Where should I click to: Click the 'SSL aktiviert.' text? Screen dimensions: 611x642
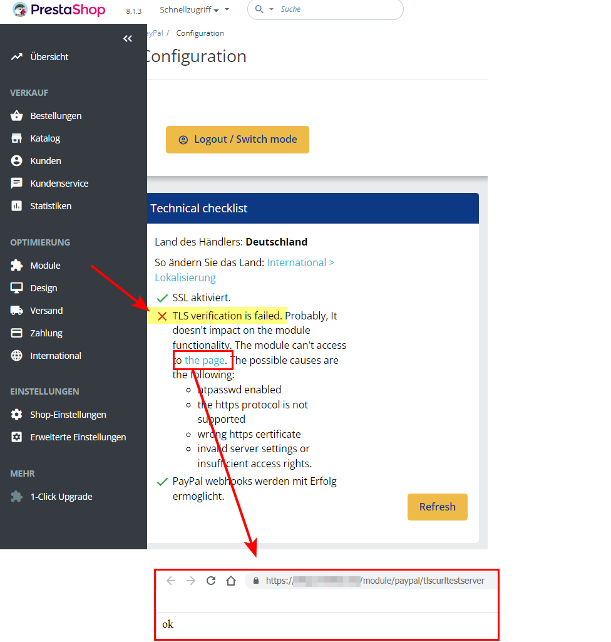202,298
